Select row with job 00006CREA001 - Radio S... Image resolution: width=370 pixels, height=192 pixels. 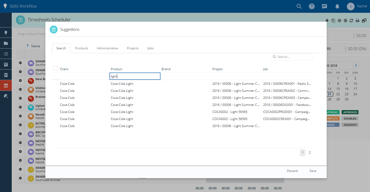click(x=182, y=84)
